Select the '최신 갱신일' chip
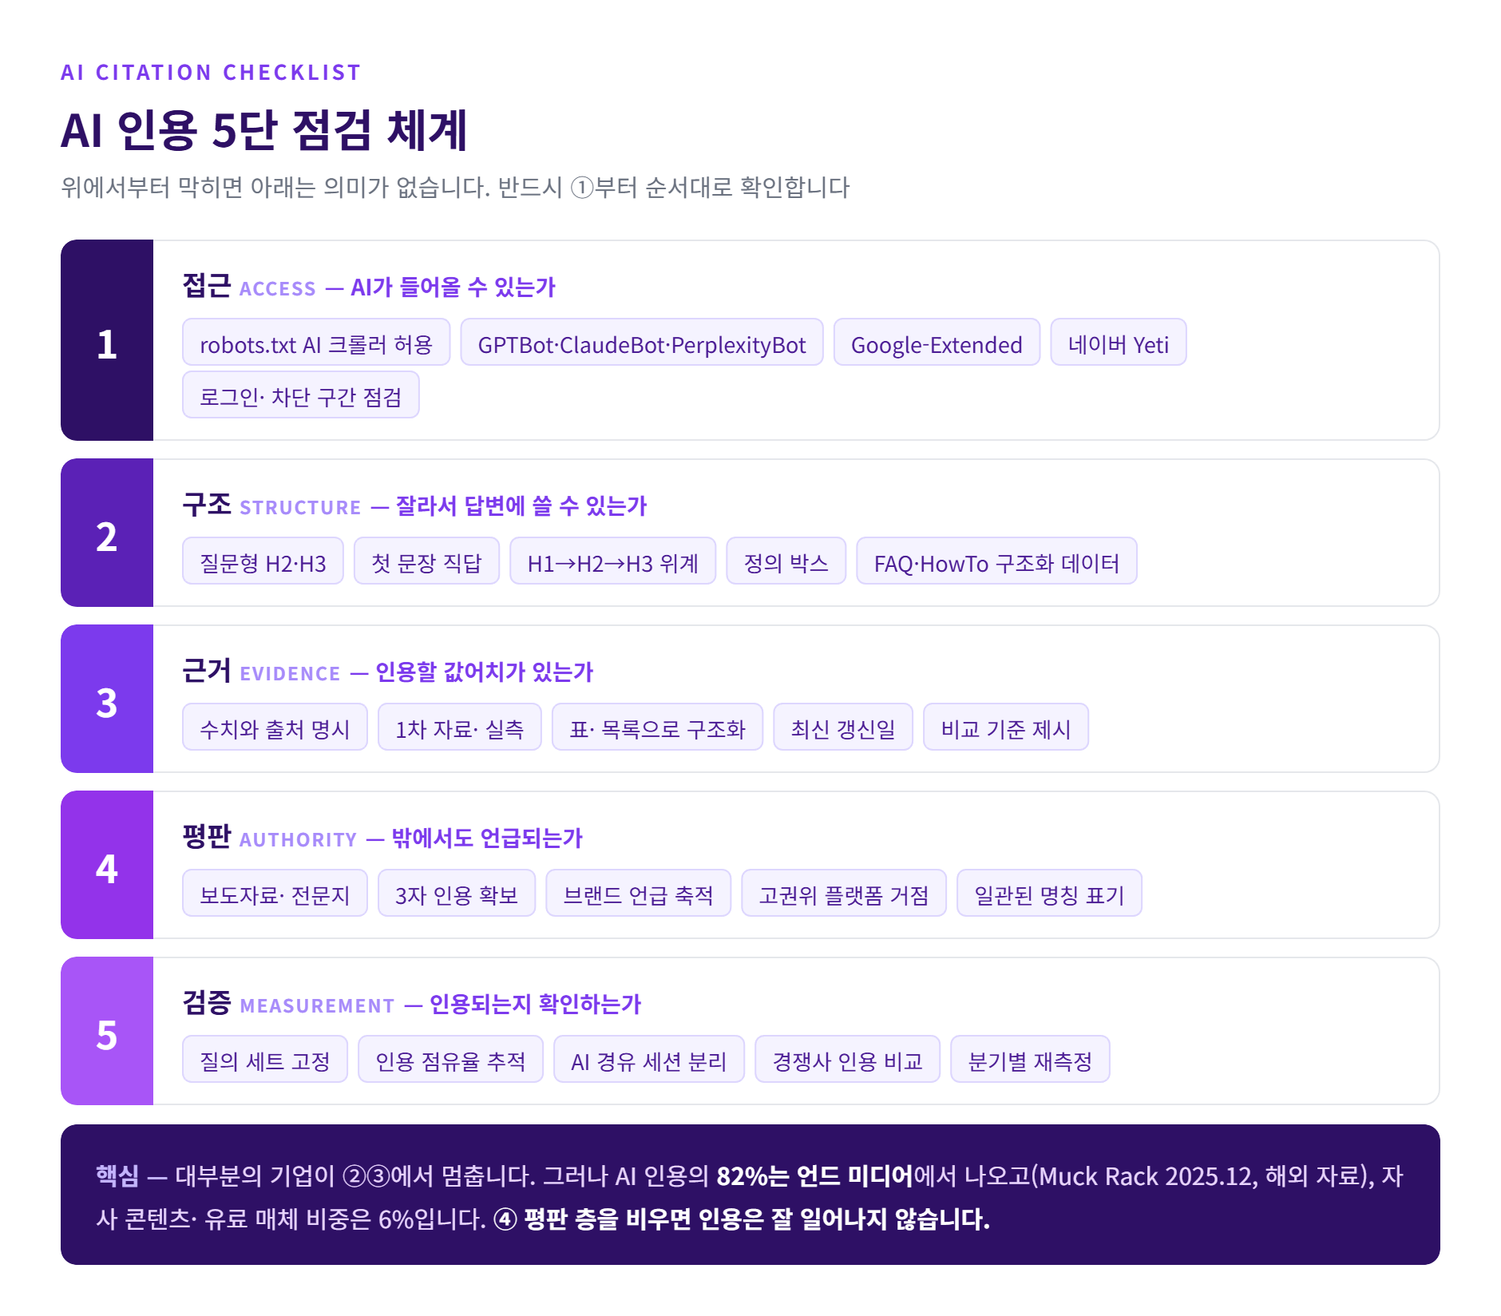The width and height of the screenshot is (1501, 1316). pos(842,727)
